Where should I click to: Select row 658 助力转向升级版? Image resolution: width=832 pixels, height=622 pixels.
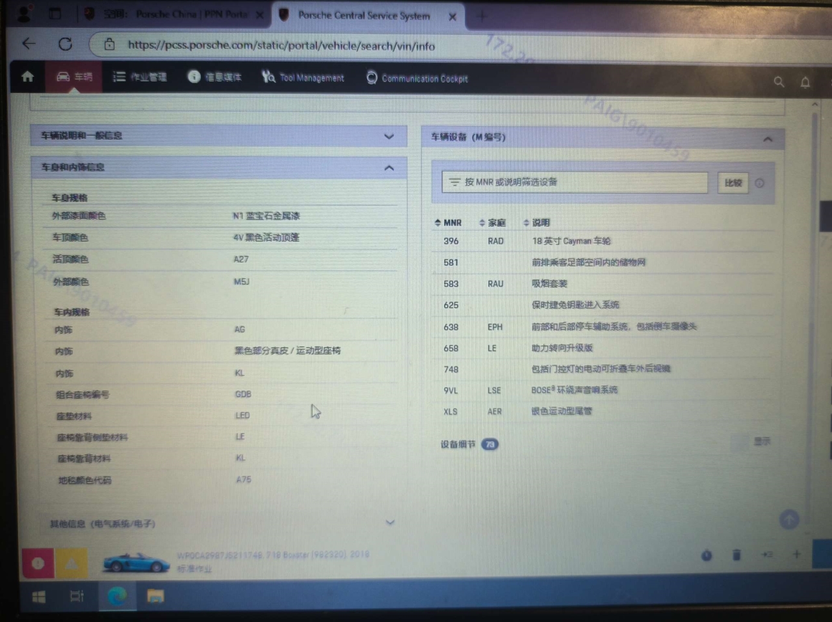coord(604,348)
